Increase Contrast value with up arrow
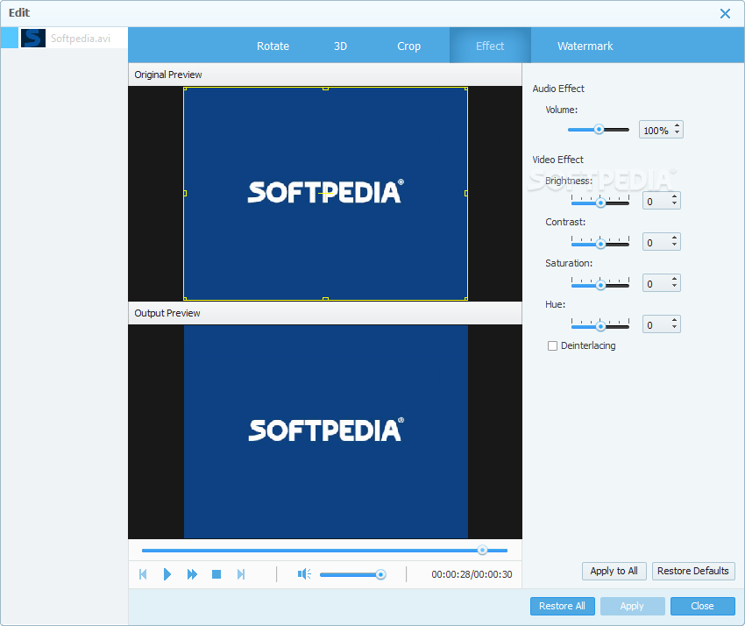 (x=674, y=238)
